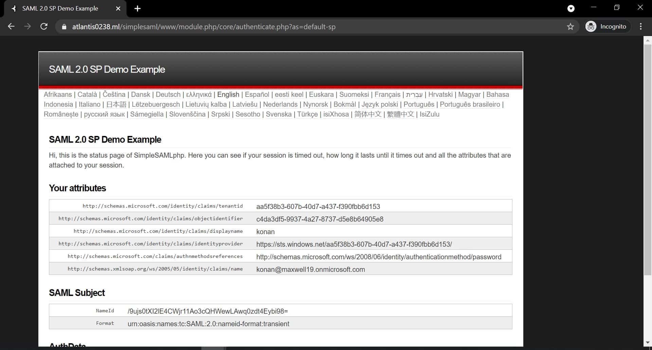Image resolution: width=652 pixels, height=350 pixels.
Task: Open the Chrome three-dot menu
Action: [x=641, y=27]
